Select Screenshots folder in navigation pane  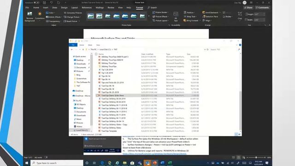click(81, 78)
